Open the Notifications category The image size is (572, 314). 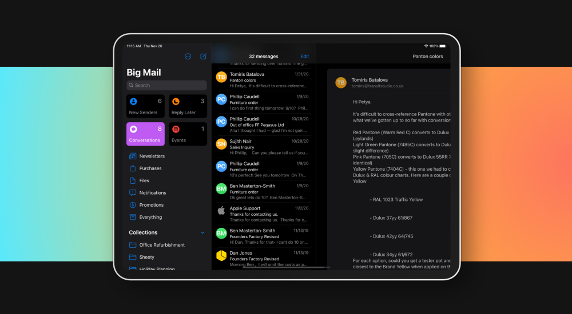pos(152,193)
